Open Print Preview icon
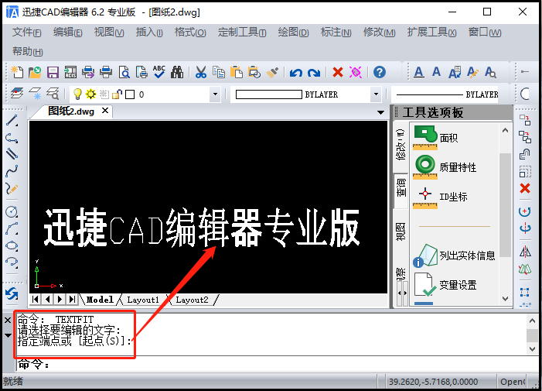This screenshot has height=391, width=542. coord(124,72)
